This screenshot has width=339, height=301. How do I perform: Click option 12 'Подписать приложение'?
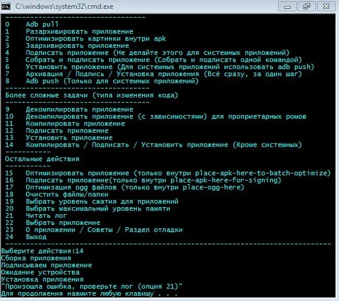pyautogui.click(x=57, y=130)
